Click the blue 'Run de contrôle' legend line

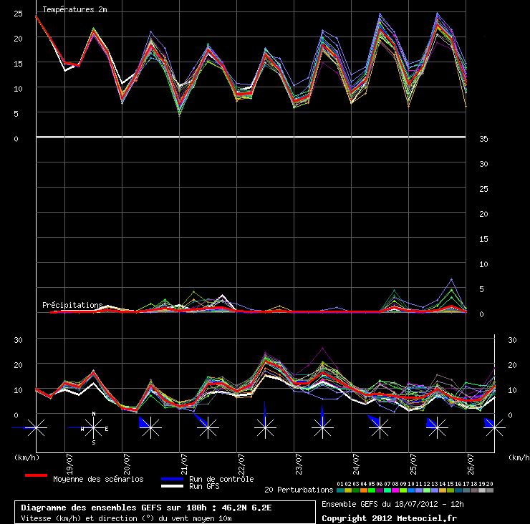point(172,480)
